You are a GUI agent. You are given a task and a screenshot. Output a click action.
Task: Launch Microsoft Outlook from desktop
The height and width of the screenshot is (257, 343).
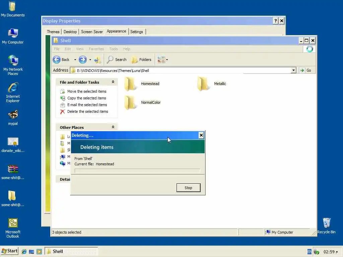[x=13, y=228]
